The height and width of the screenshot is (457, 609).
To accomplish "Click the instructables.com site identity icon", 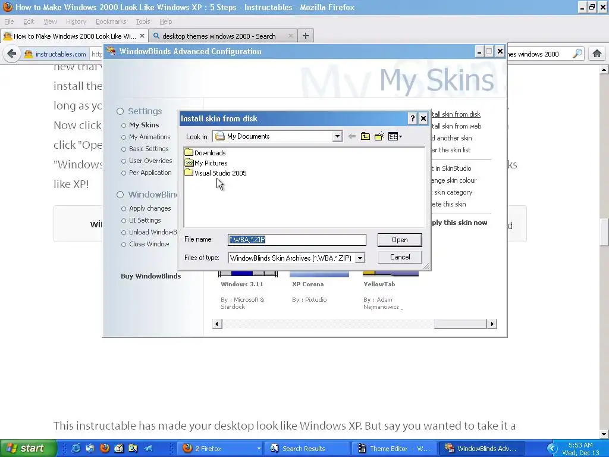I will coord(29,54).
